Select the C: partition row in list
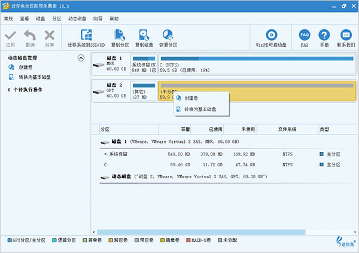 tap(226, 164)
